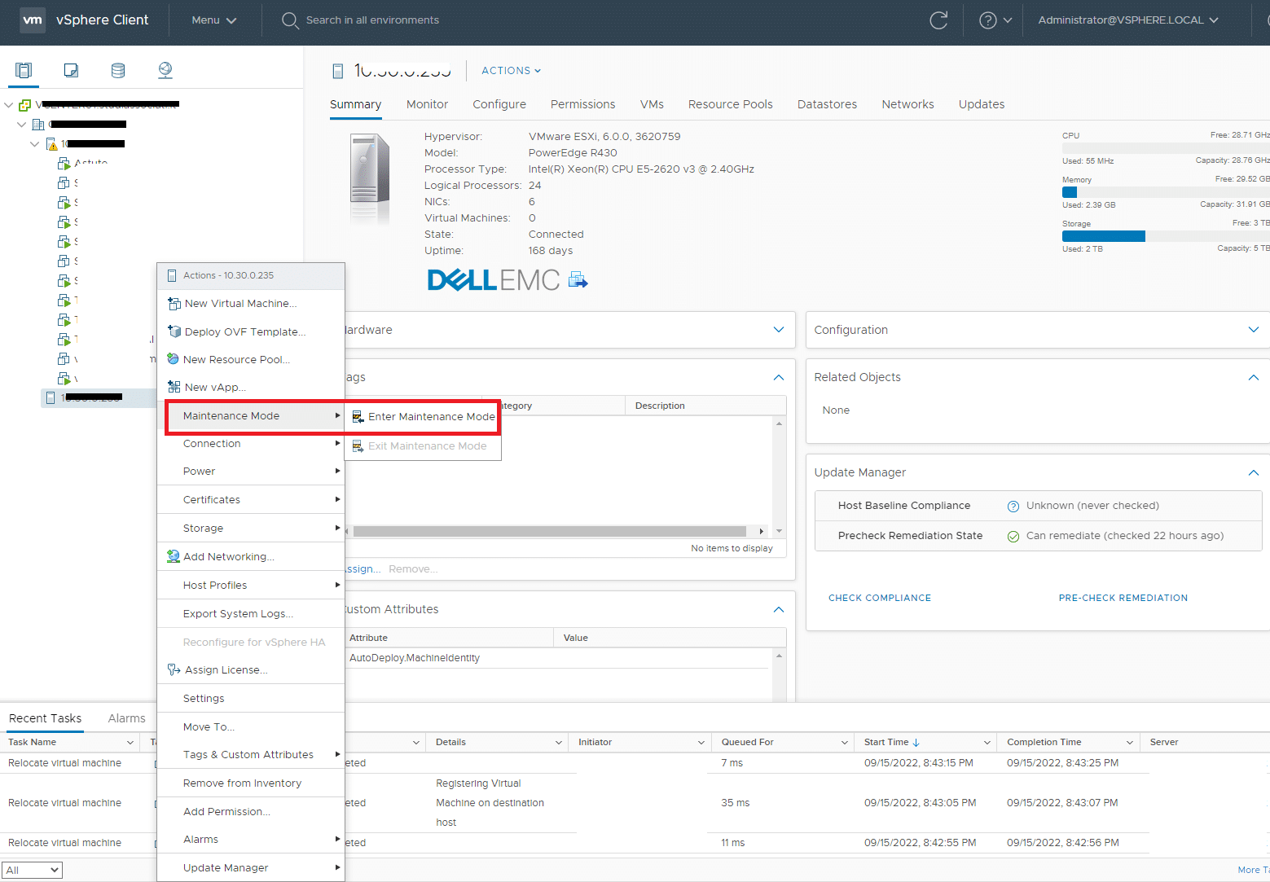Click the Dell EMC export icon
The width and height of the screenshot is (1270, 882).
pyautogui.click(x=578, y=280)
